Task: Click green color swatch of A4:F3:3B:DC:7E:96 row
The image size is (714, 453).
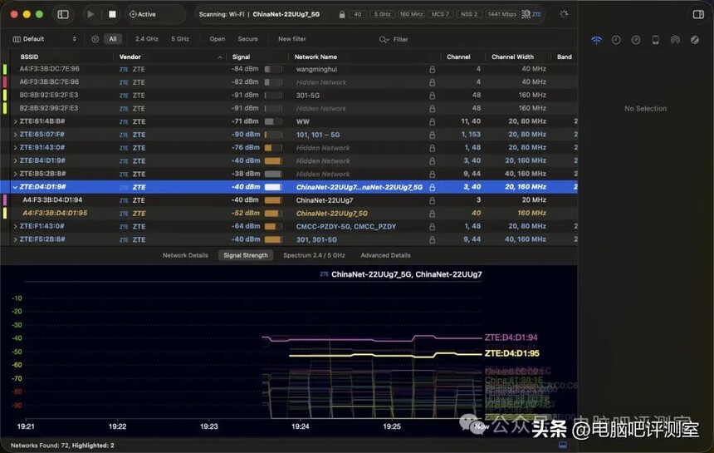Action: point(5,69)
